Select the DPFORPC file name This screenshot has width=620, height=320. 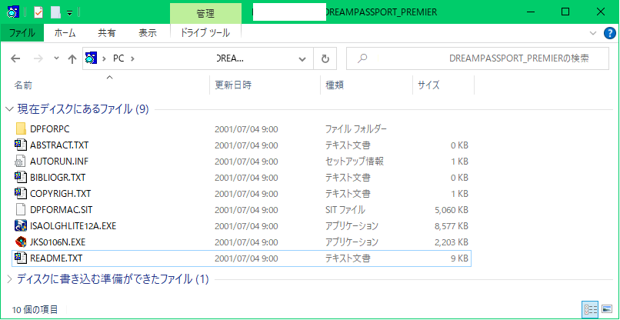click(x=50, y=129)
